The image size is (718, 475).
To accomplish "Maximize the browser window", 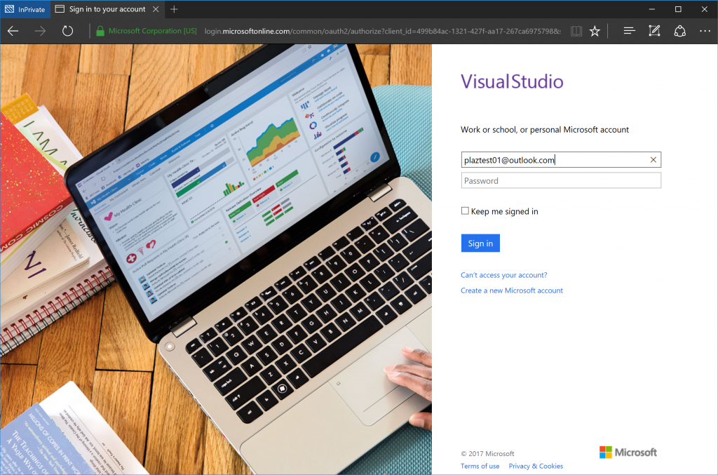I will (x=678, y=9).
